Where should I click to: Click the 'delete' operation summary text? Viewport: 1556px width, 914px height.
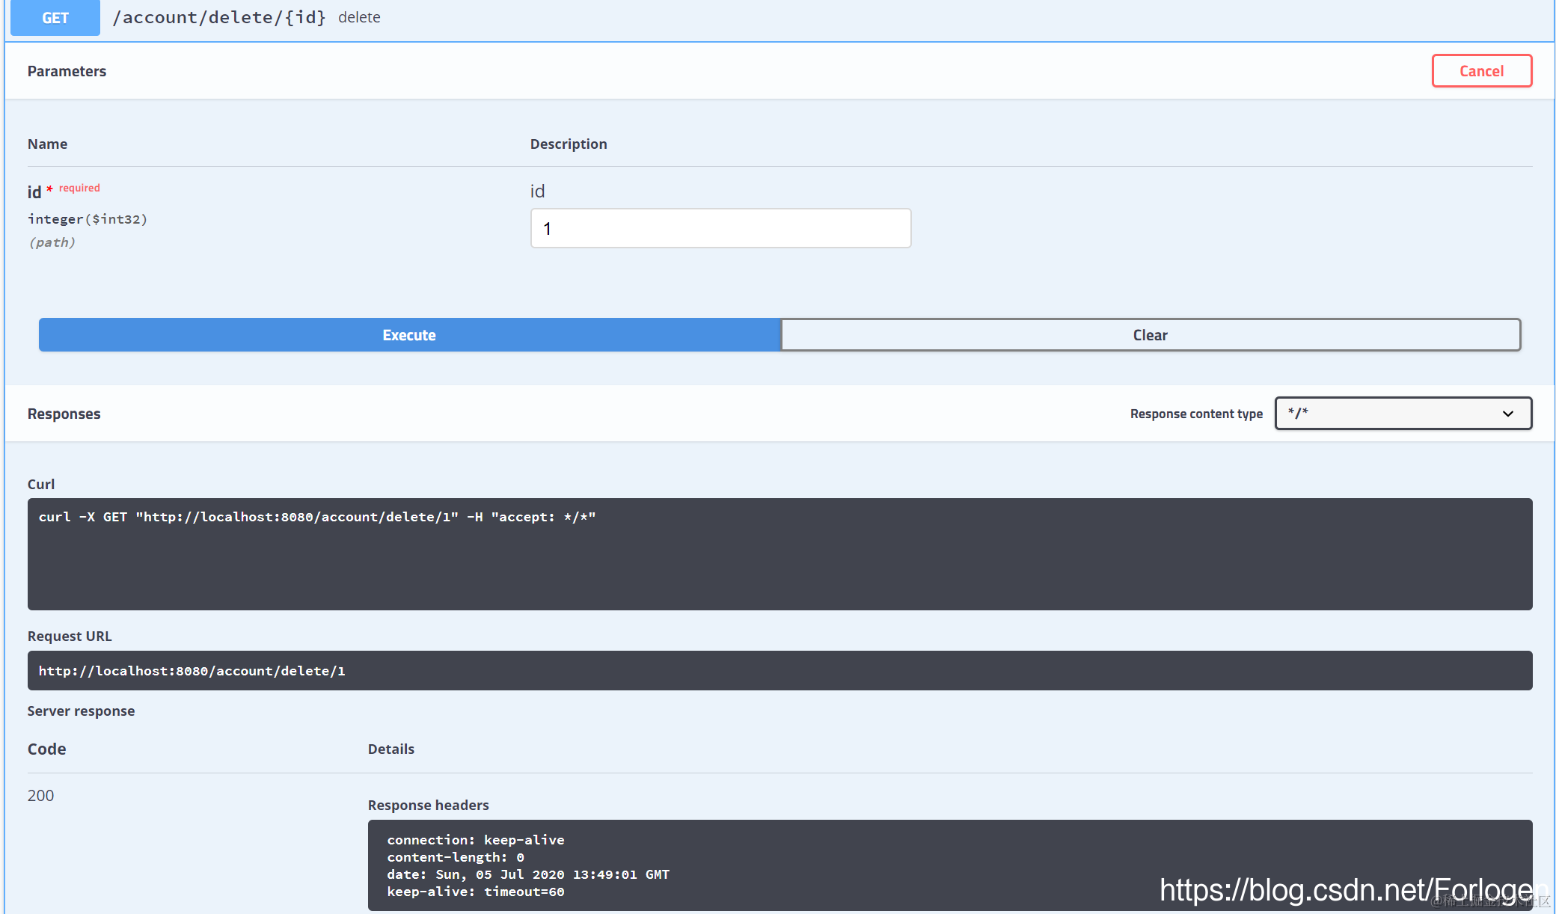click(359, 17)
